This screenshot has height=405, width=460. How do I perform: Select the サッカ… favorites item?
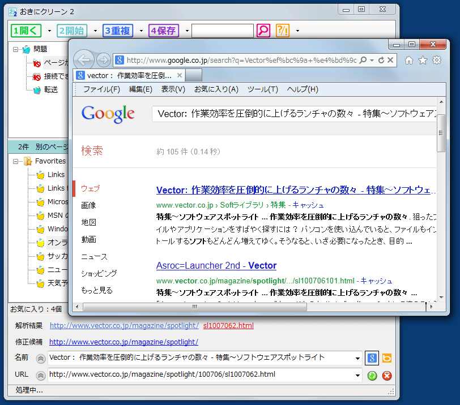click(x=58, y=256)
